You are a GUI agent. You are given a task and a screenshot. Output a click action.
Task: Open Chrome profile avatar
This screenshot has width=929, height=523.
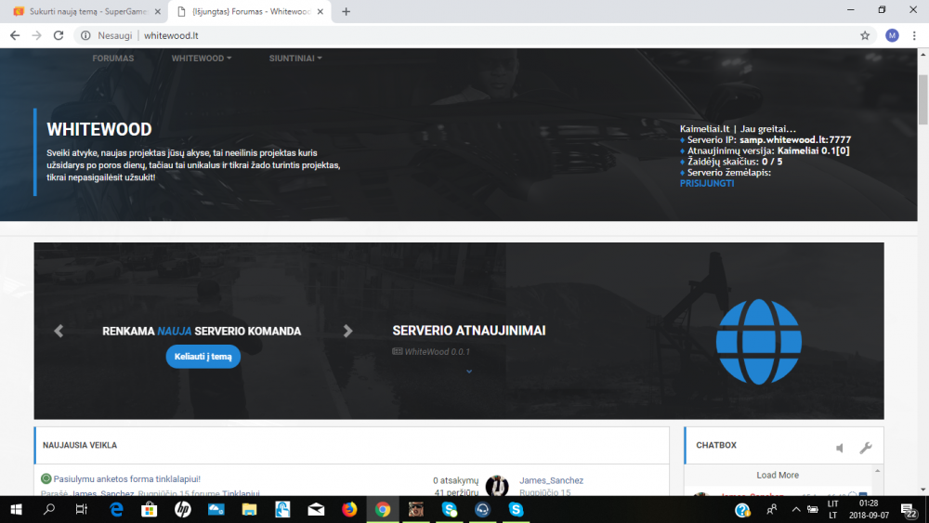click(892, 35)
